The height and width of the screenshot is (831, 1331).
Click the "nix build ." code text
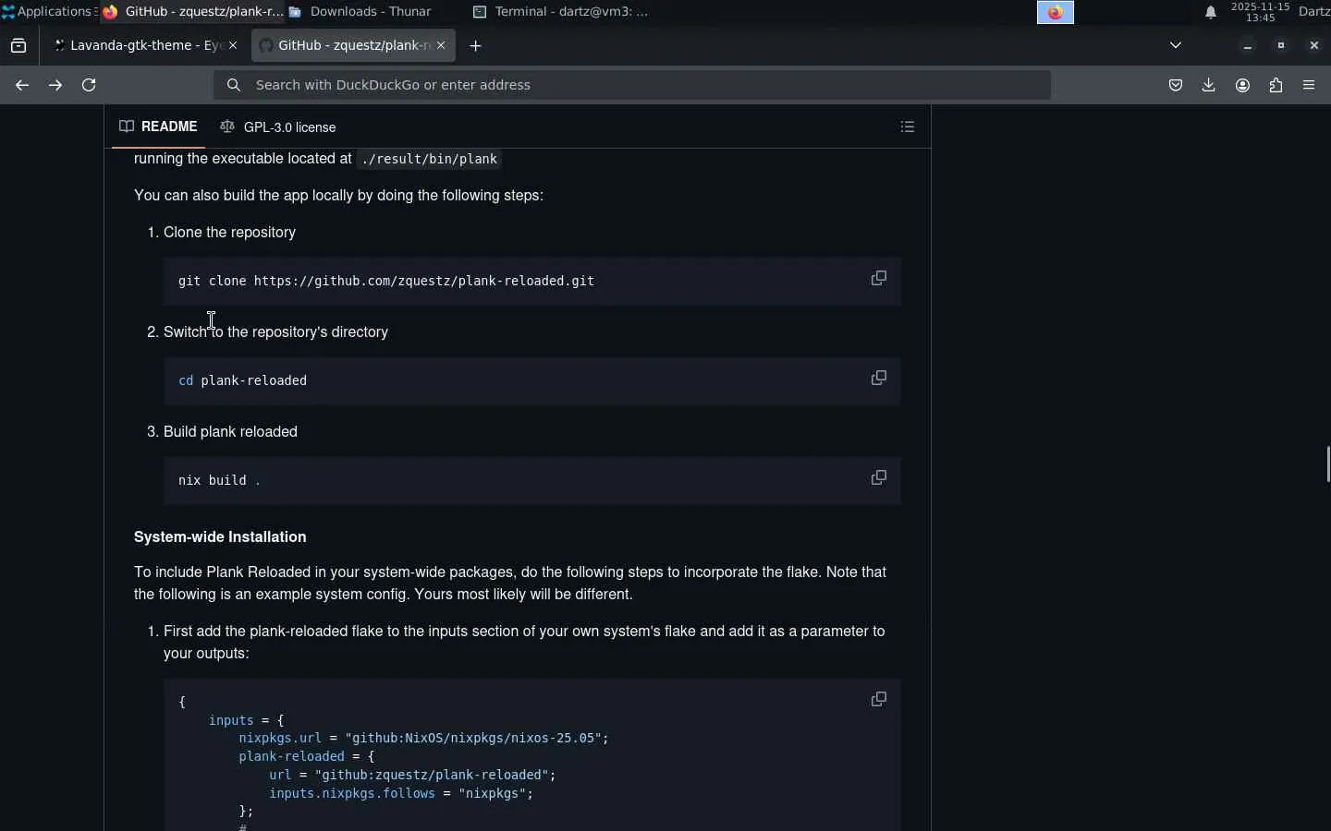click(x=219, y=480)
